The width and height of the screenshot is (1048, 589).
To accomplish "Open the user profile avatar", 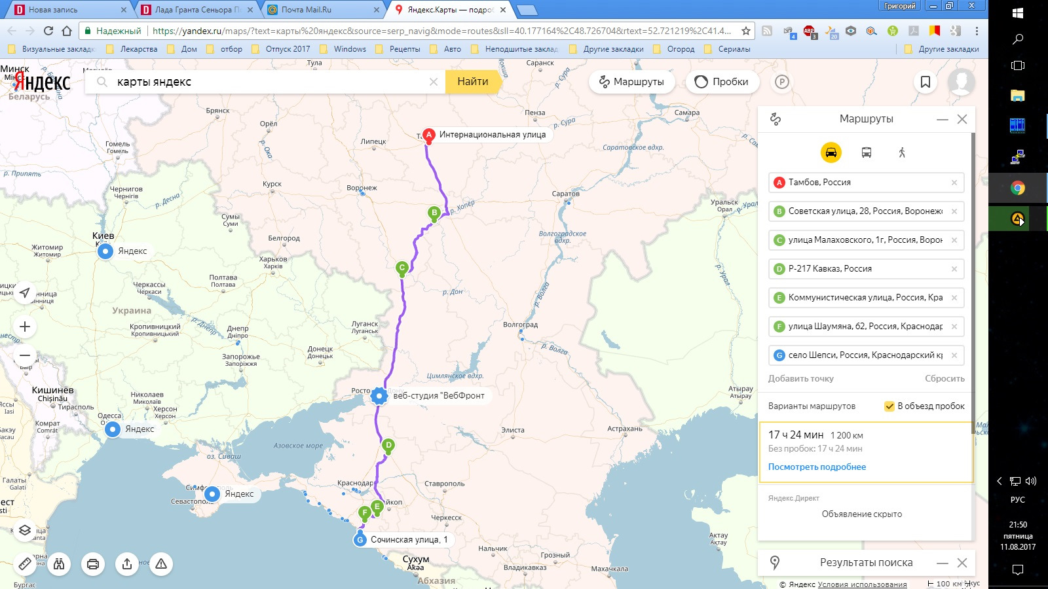I will click(x=961, y=82).
